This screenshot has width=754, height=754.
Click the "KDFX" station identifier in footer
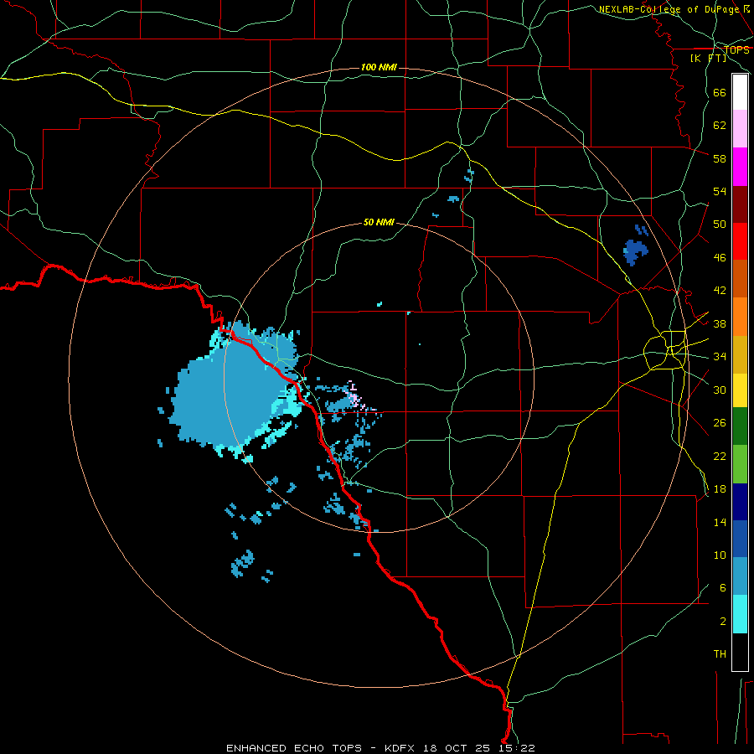400,748
